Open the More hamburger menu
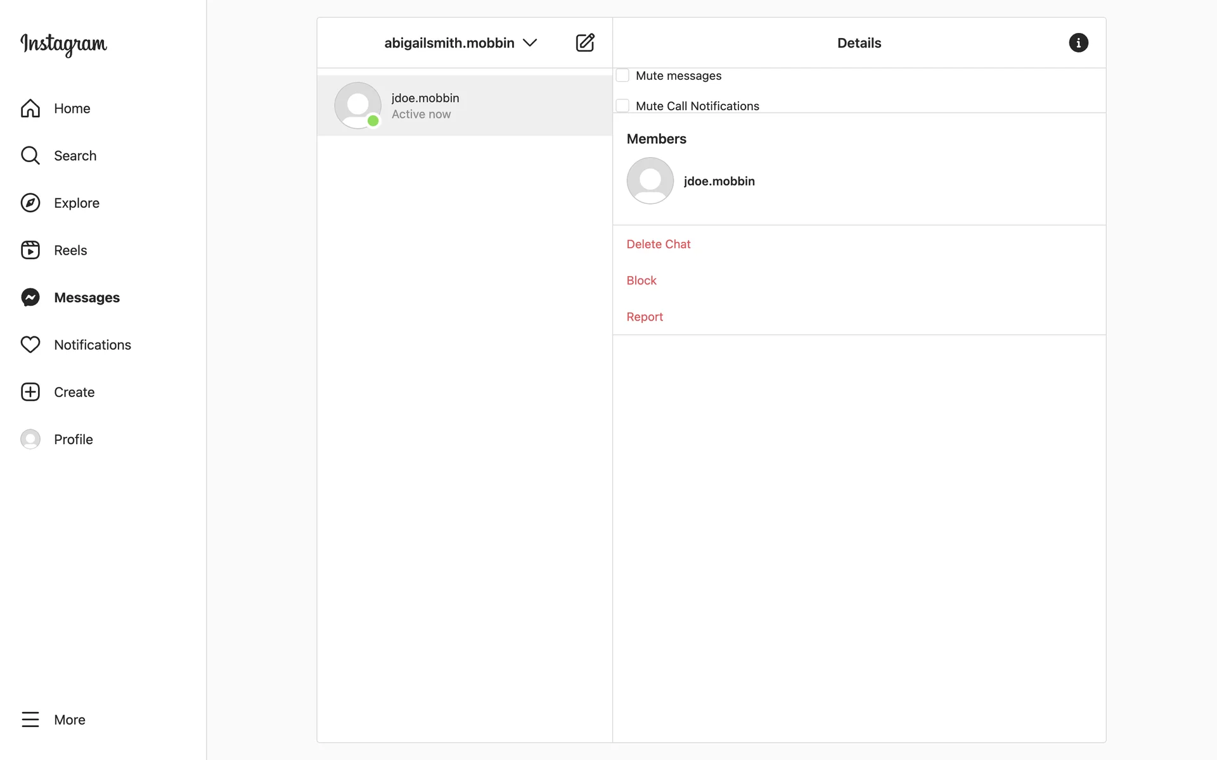Image resolution: width=1217 pixels, height=760 pixels. [30, 719]
